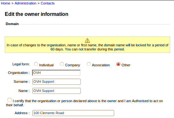Viewport: 174px width, 118px height.
Task: Go to Administration breadcrumb link
Action: (x=25, y=3)
